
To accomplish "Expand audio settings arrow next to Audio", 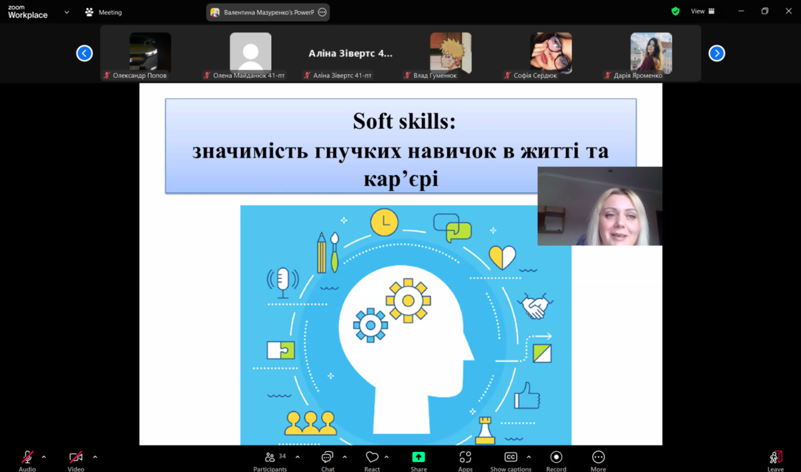I will click(x=44, y=457).
